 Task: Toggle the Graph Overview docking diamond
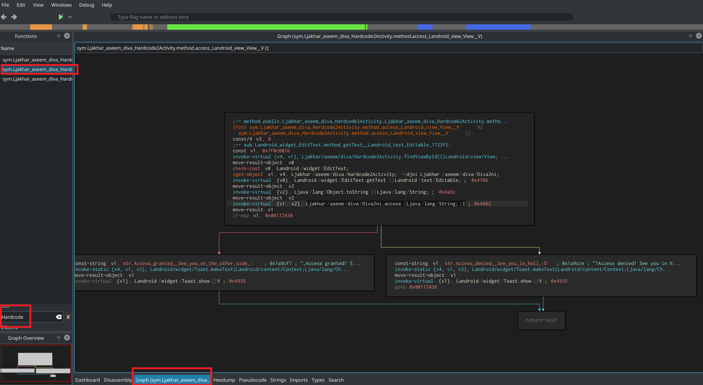tap(59, 338)
